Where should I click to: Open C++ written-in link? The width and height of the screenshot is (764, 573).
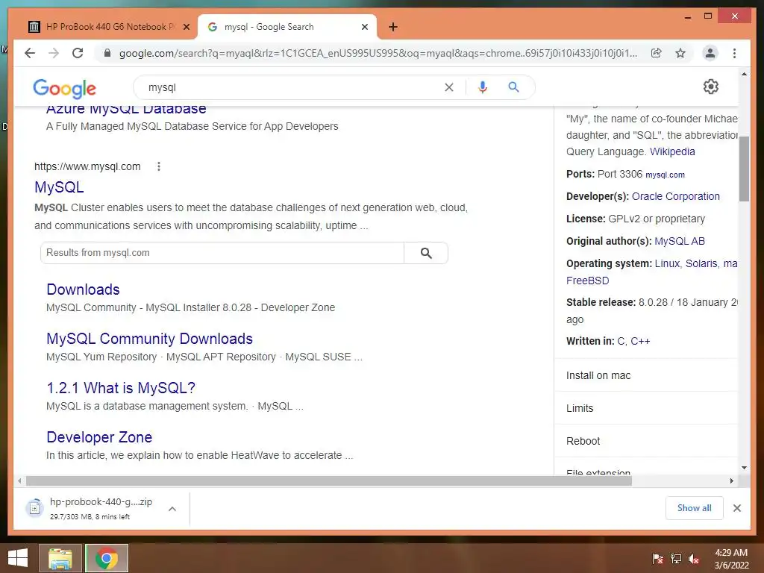(640, 341)
